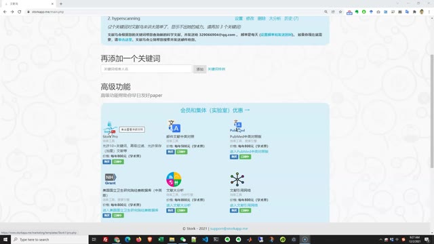434x244 pixels.
Task: Select the page vertical scrollbar thumb
Action: pos(432,110)
